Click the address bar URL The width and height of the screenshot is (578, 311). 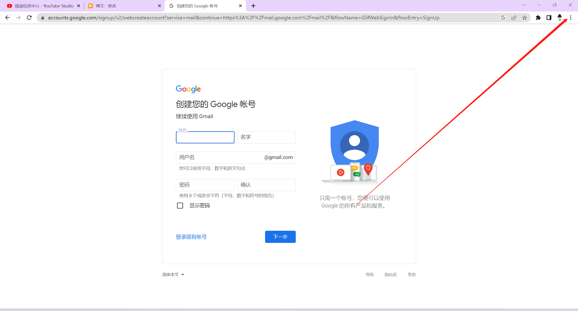243,18
